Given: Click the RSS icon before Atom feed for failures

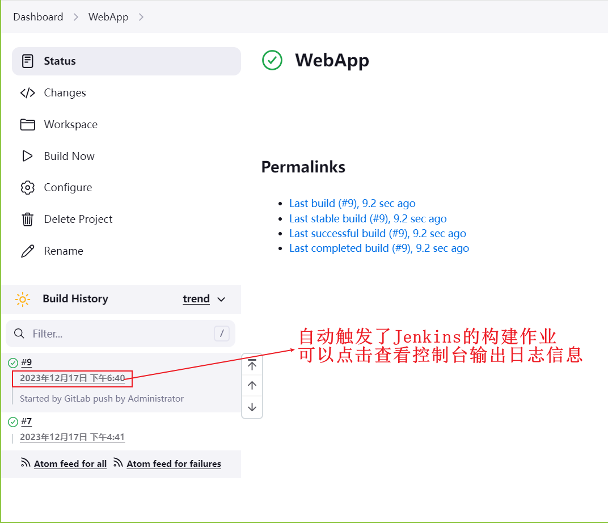Looking at the screenshot, I should tap(118, 462).
